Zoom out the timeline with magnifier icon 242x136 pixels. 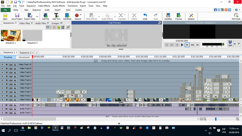pos(205,119)
